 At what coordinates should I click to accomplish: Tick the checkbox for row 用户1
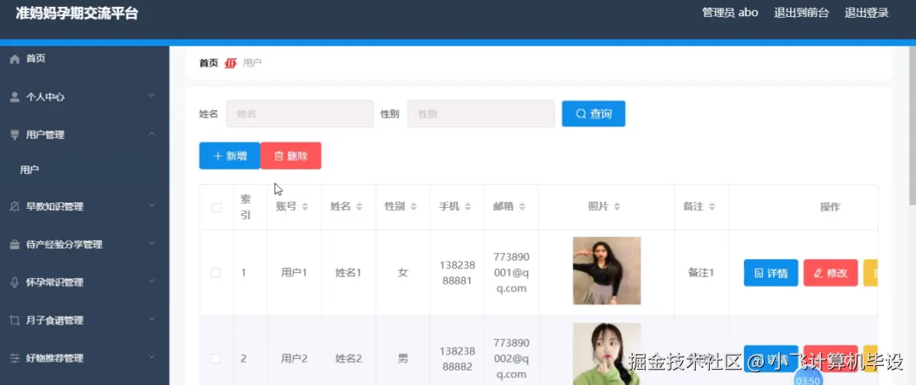click(x=215, y=273)
